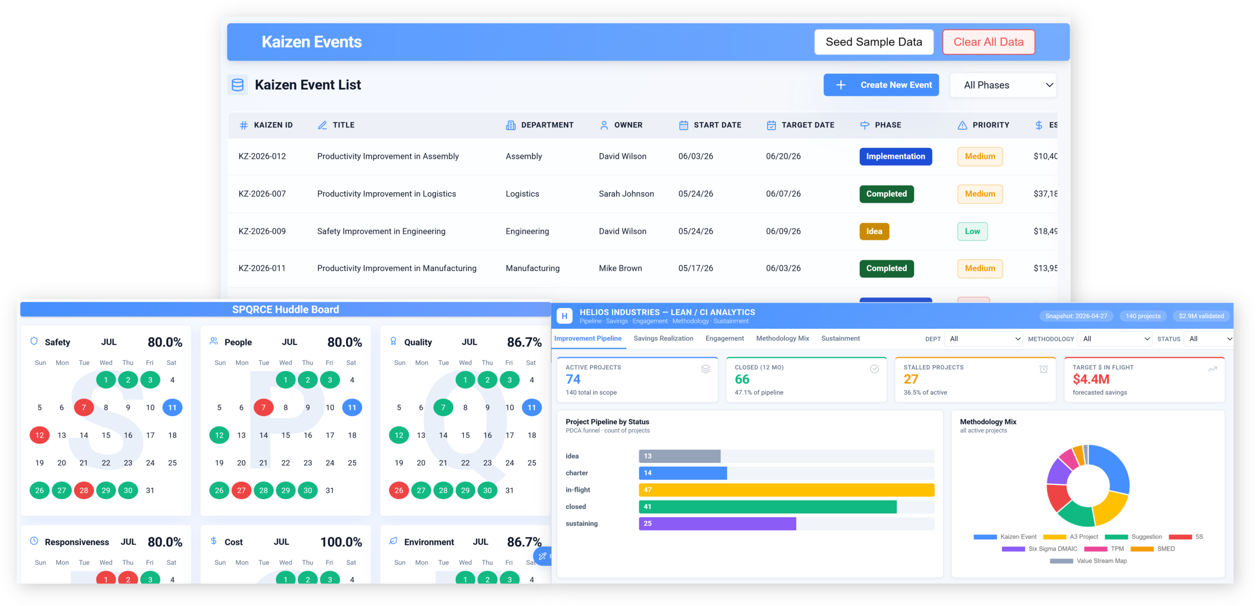Click the hash icon in Kaizen ID header
1256x606 pixels.
click(243, 125)
